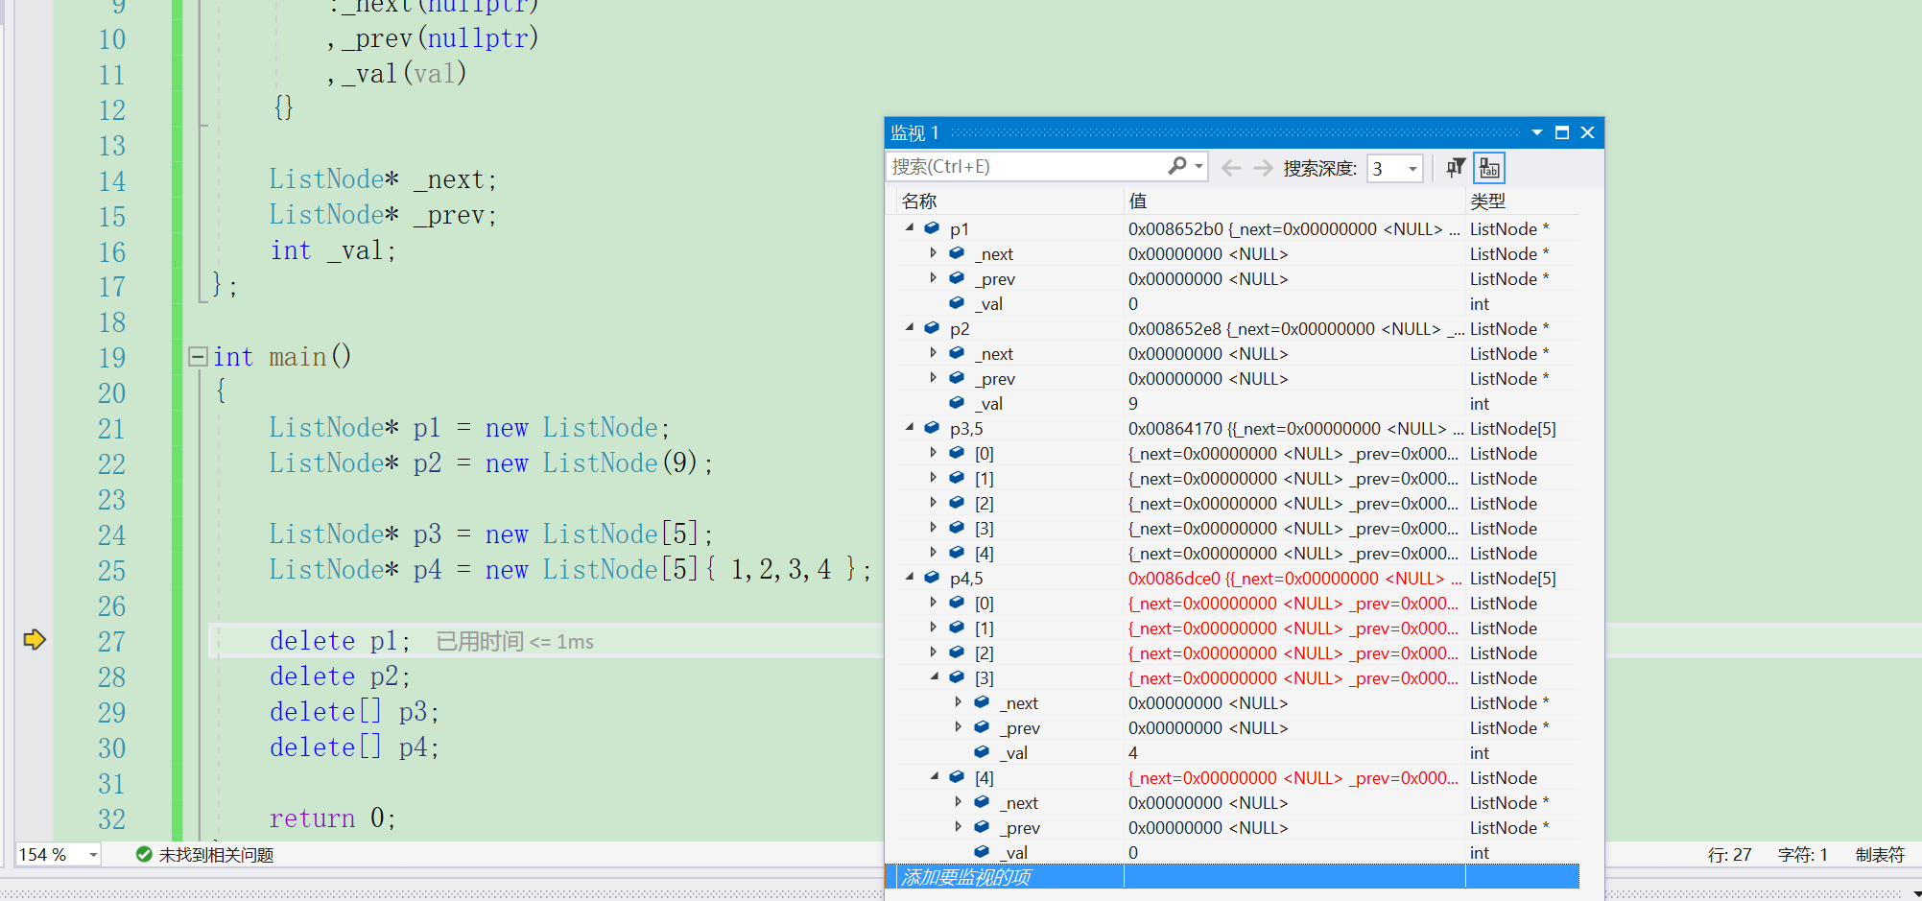
Task: Click the blue variable icon of p1
Action: pyautogui.click(x=931, y=228)
